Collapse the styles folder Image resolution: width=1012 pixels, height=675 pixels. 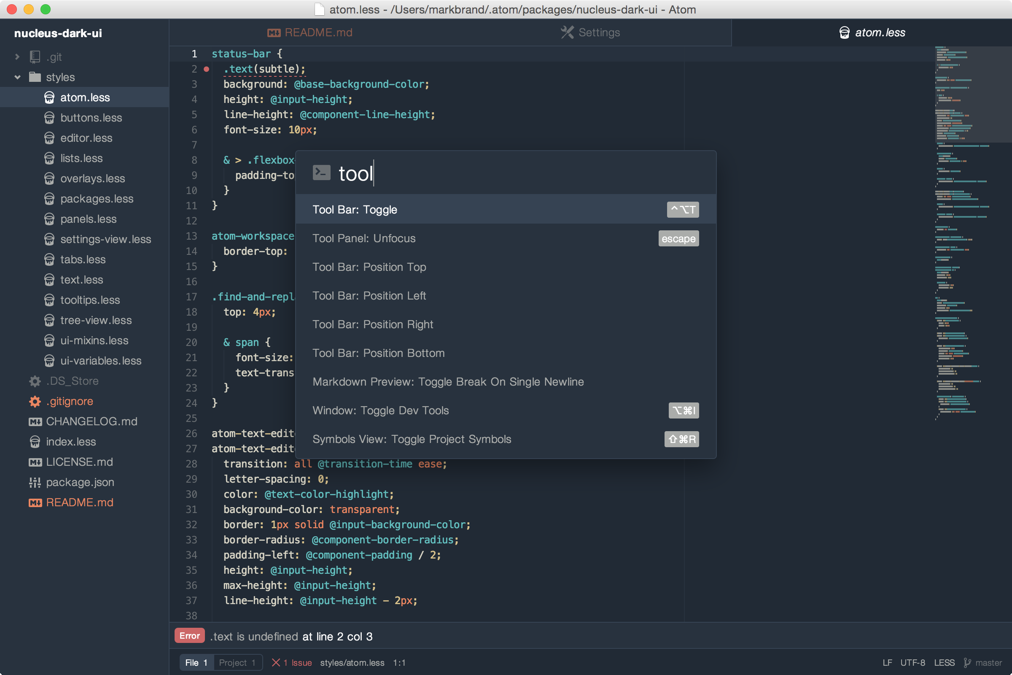pyautogui.click(x=17, y=77)
